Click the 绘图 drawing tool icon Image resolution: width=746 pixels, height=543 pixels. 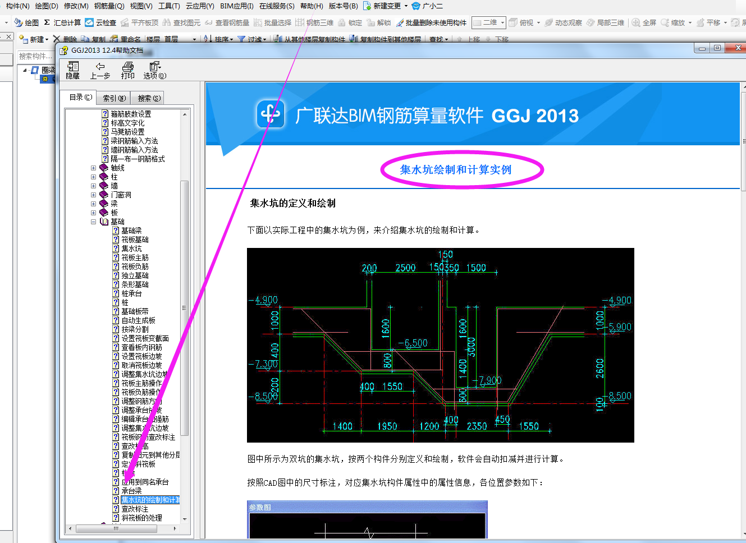tap(17, 22)
